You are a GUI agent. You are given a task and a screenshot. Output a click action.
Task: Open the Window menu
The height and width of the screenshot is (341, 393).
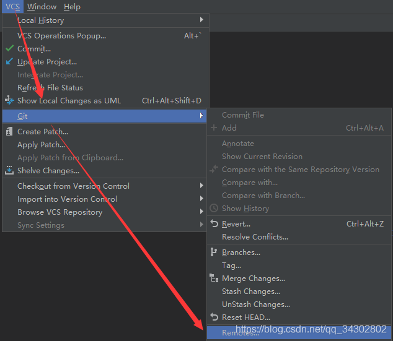pos(42,7)
